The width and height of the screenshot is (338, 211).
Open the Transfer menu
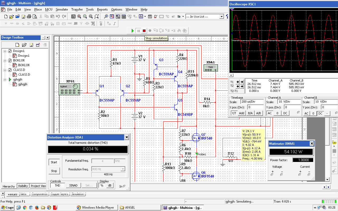[77, 9]
